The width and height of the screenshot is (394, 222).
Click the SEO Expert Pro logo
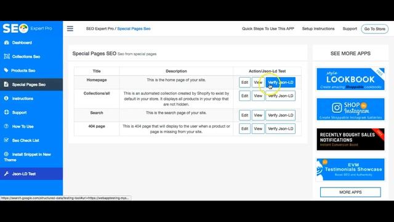coord(27,28)
